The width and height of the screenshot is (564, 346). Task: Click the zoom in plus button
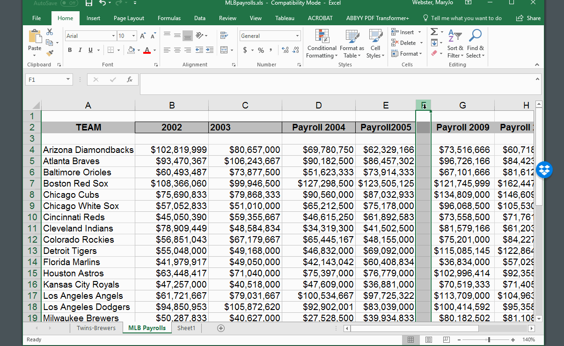(513, 340)
